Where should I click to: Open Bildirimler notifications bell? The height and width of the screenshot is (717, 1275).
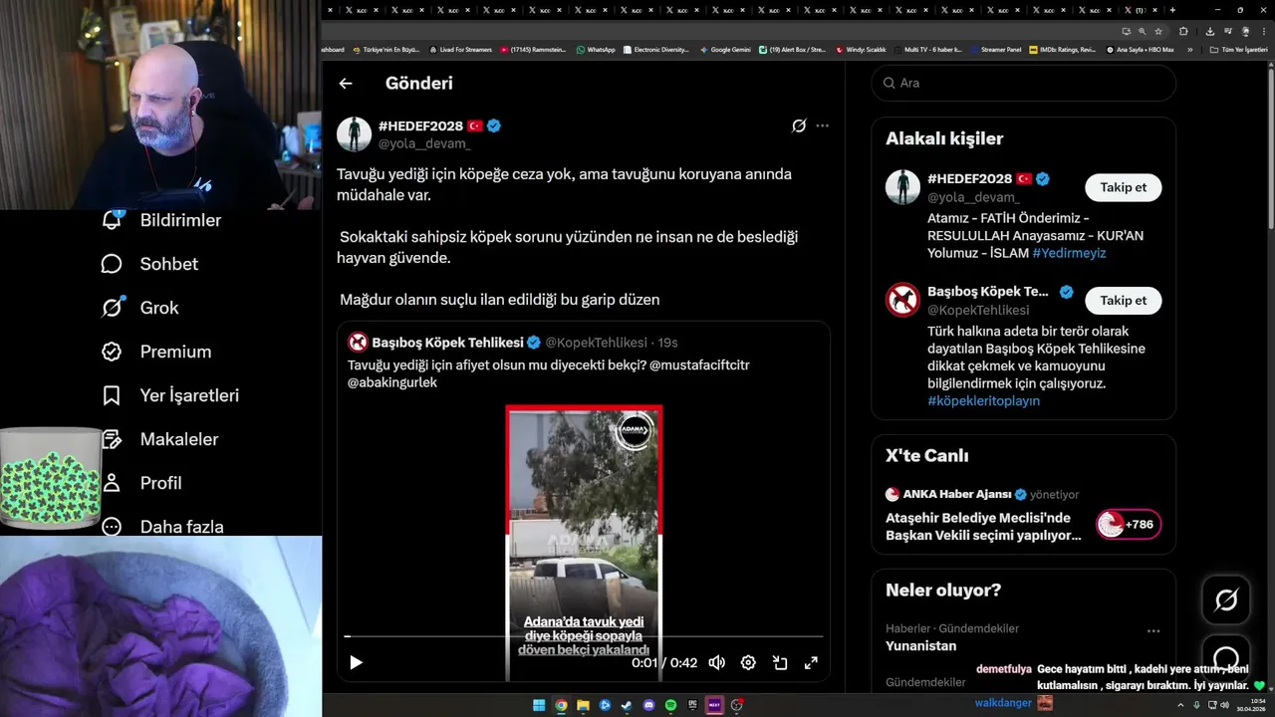point(113,220)
